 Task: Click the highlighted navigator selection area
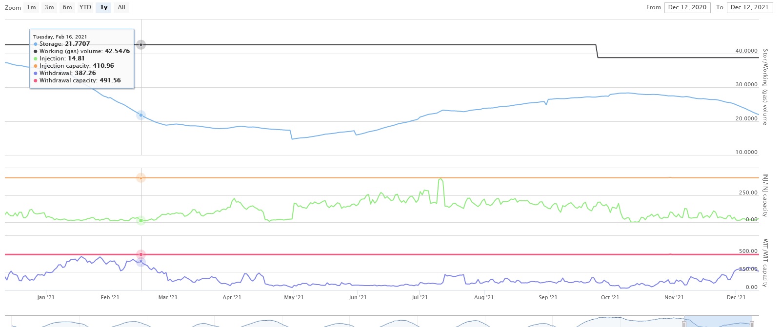[718, 322]
